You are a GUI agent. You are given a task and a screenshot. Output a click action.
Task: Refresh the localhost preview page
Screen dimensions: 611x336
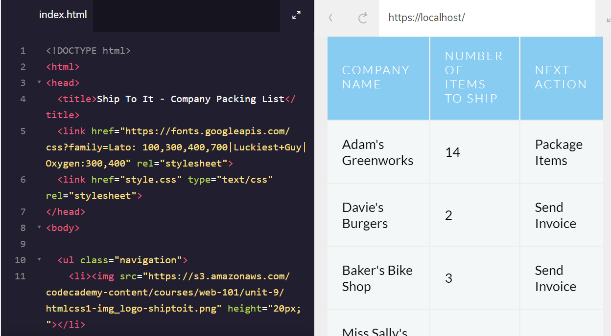(362, 18)
